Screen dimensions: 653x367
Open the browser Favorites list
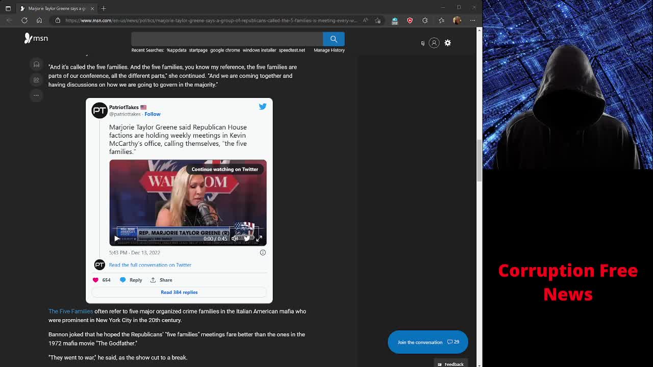coord(441,20)
